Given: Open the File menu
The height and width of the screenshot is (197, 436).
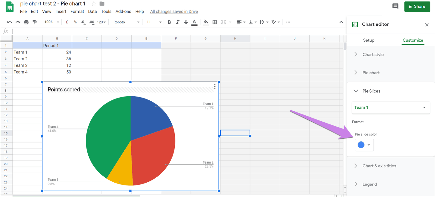Looking at the screenshot, I should tap(23, 12).
